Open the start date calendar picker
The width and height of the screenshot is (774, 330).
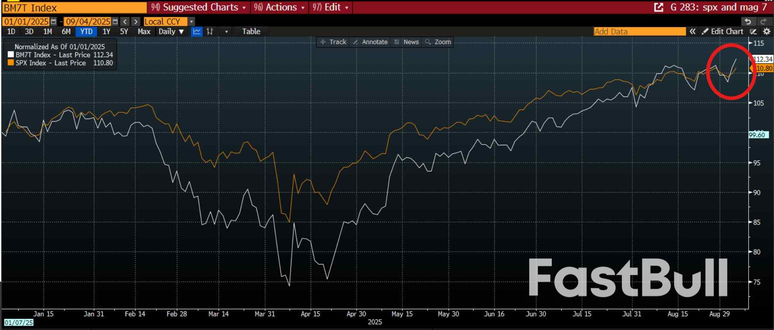pyautogui.click(x=54, y=22)
